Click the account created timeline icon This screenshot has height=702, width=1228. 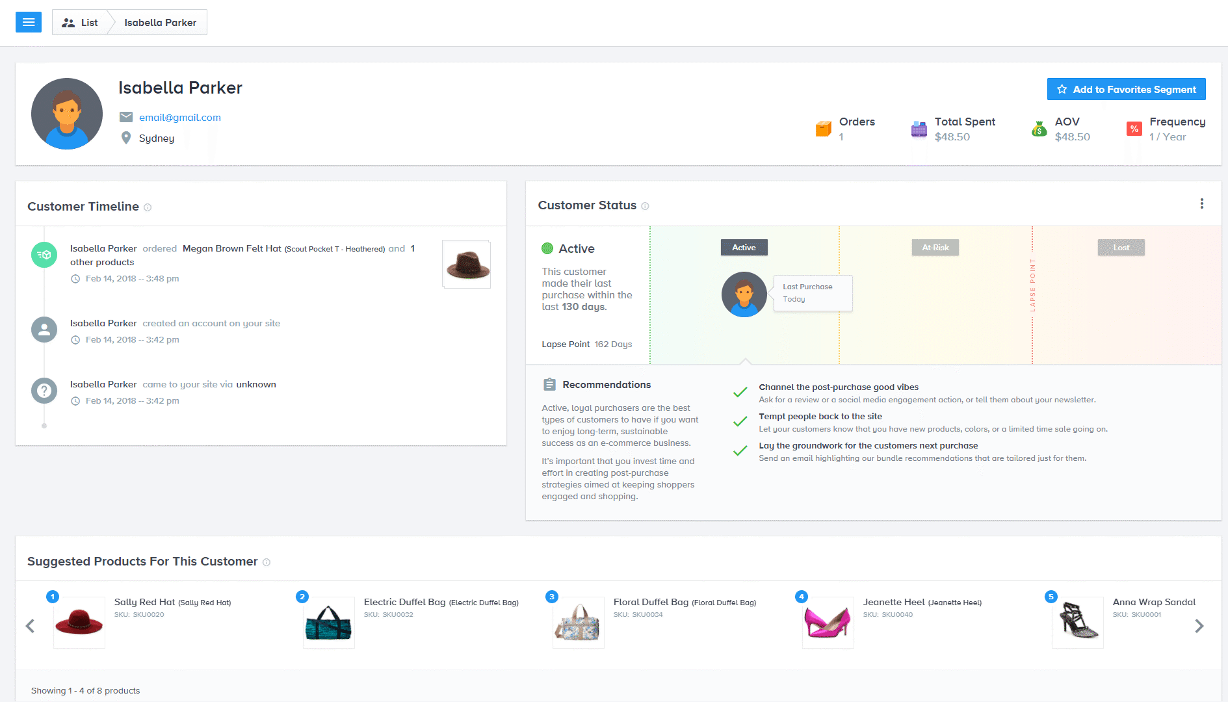click(44, 330)
